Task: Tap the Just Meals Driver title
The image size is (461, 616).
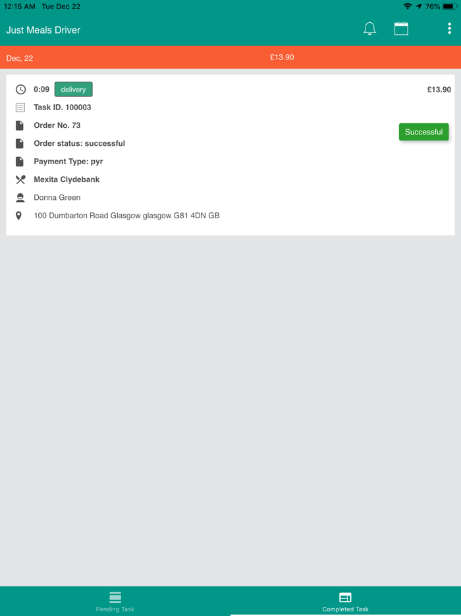Action: tap(43, 30)
